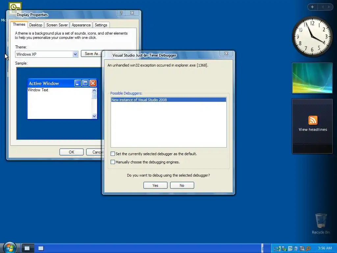Click sample Active Window minimize icon
Screen dimensions: 337x253
[x=78, y=83]
